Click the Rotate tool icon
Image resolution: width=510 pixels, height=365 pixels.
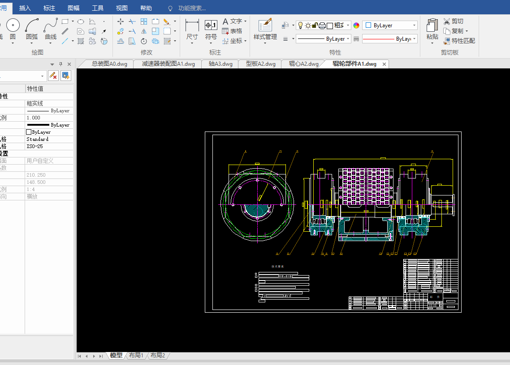(x=144, y=41)
